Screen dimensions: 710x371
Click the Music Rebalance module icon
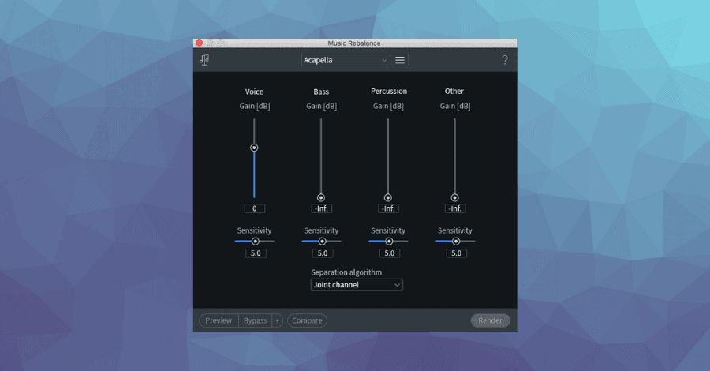point(204,60)
